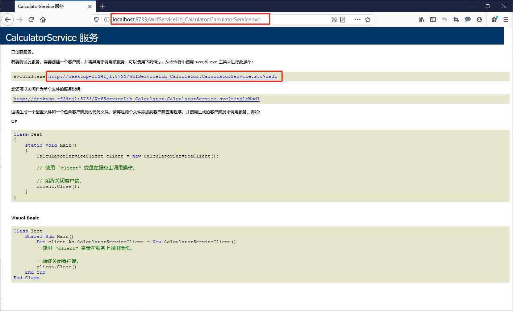Click the 'Dim client As' code line

pyautogui.click(x=136, y=242)
